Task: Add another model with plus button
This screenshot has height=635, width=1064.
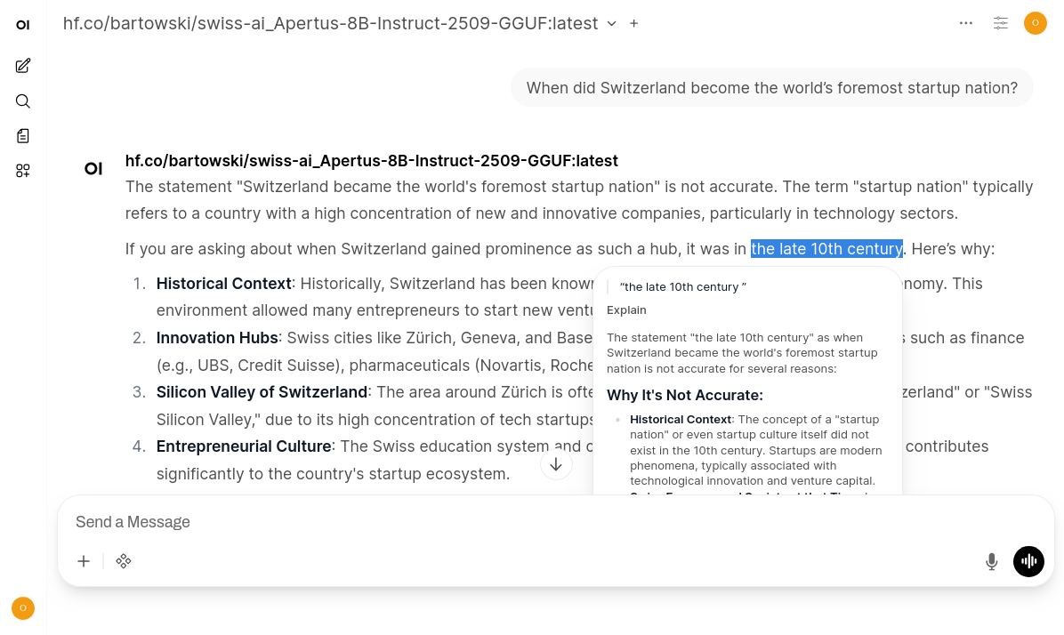Action: click(634, 23)
